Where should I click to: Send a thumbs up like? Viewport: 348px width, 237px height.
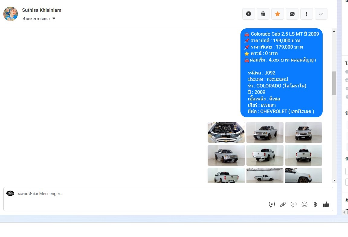click(x=326, y=204)
